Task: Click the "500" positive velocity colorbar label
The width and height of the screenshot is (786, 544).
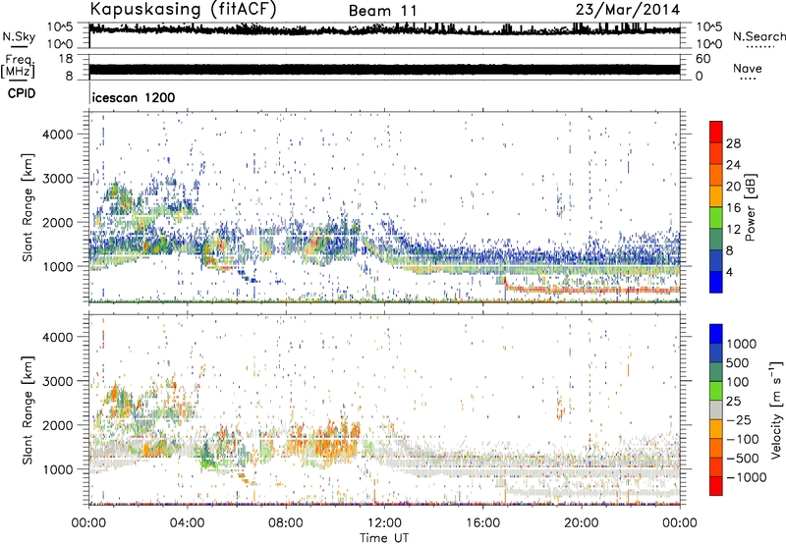Action: [x=739, y=363]
